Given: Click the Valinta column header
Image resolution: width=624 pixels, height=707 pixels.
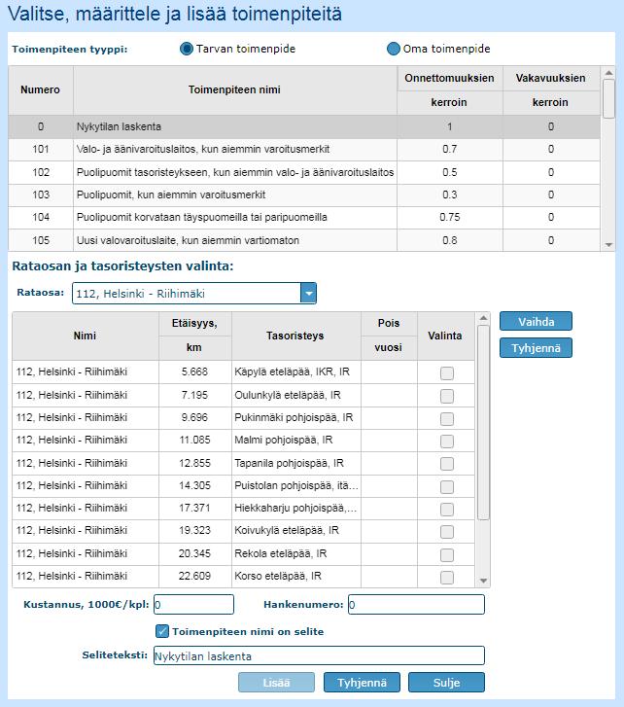Looking at the screenshot, I should (445, 336).
